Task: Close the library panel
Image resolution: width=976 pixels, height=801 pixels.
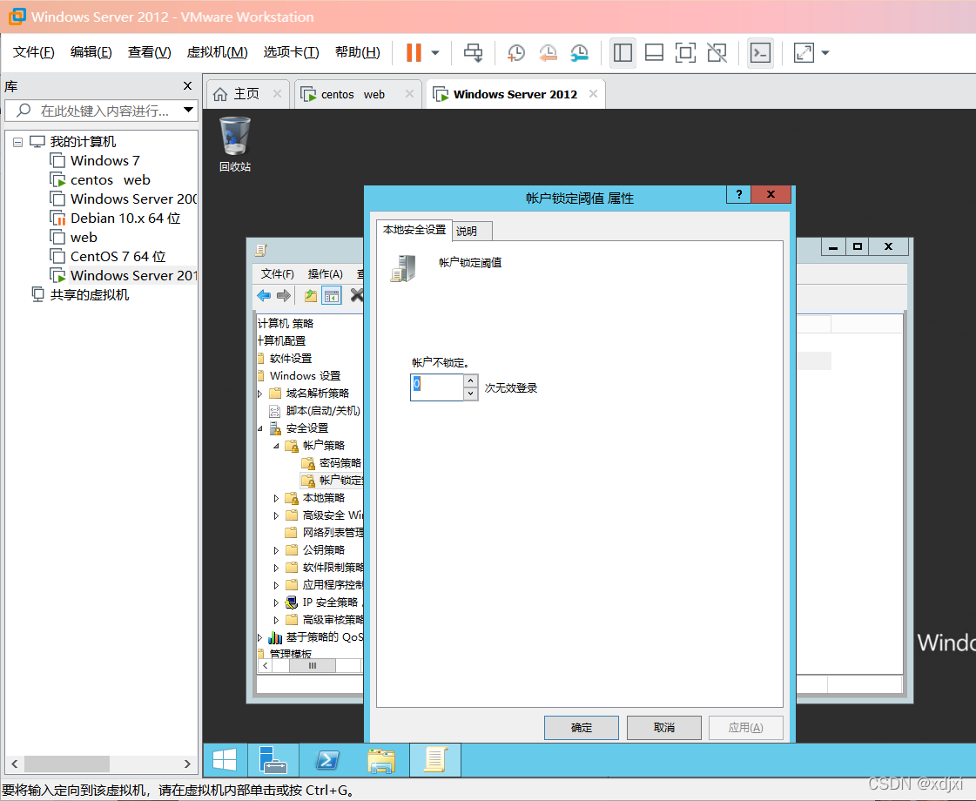Action: [x=187, y=86]
